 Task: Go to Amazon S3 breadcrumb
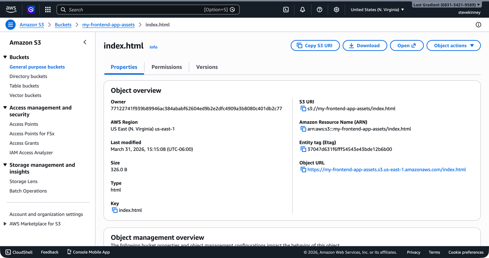tap(32, 25)
